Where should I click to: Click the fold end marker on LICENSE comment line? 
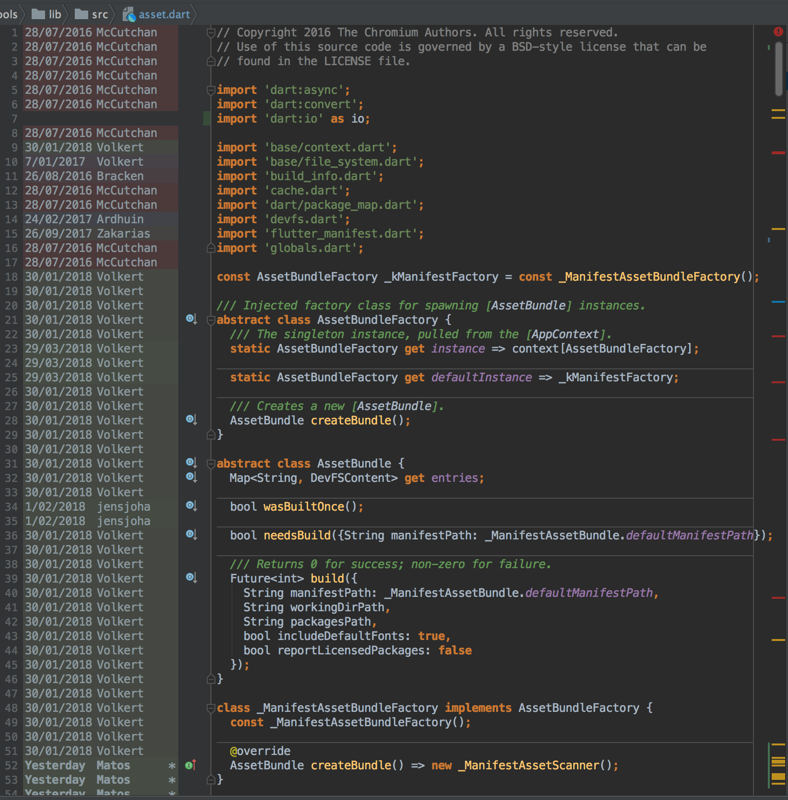[x=210, y=61]
